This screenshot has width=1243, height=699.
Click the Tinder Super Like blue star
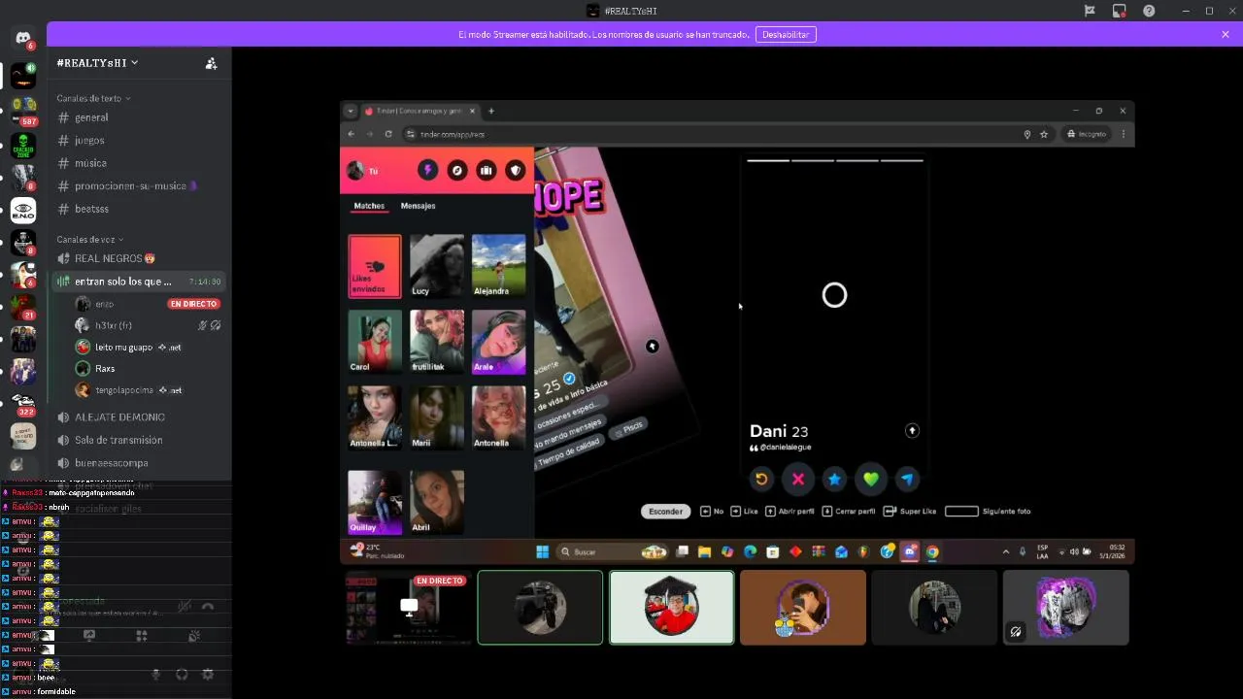(834, 479)
